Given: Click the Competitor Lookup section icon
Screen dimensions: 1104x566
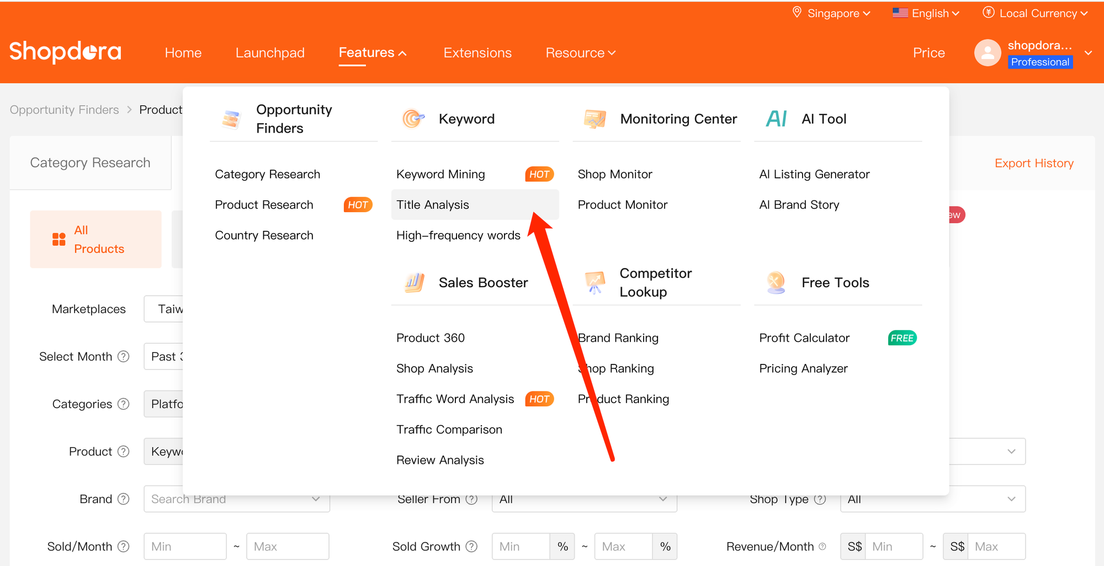Looking at the screenshot, I should (595, 282).
